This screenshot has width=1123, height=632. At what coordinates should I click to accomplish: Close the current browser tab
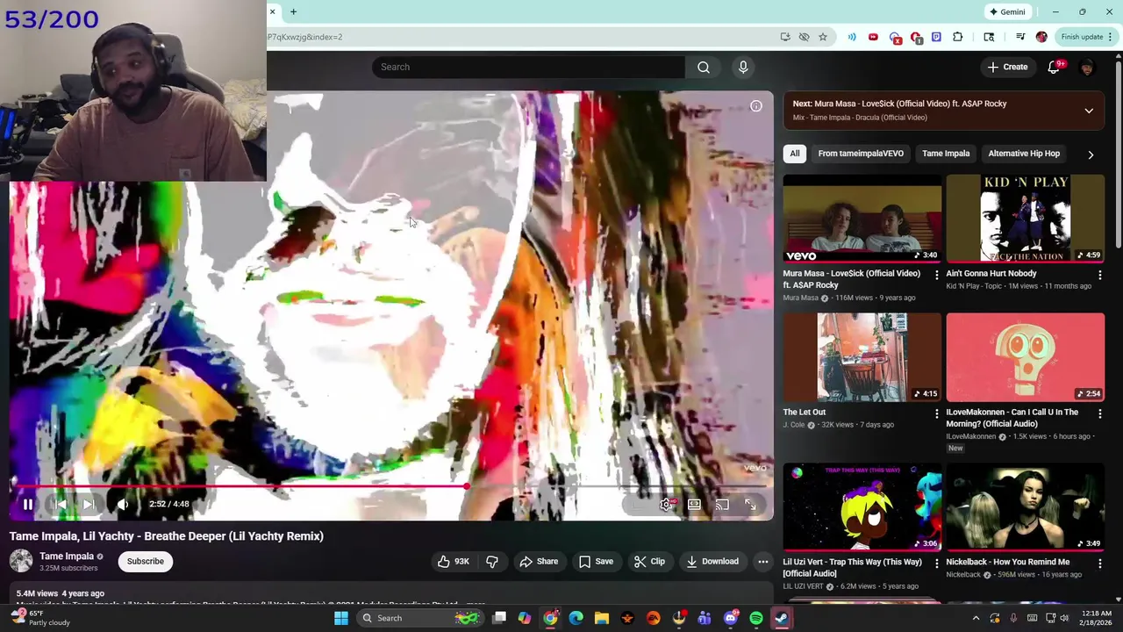point(272,11)
